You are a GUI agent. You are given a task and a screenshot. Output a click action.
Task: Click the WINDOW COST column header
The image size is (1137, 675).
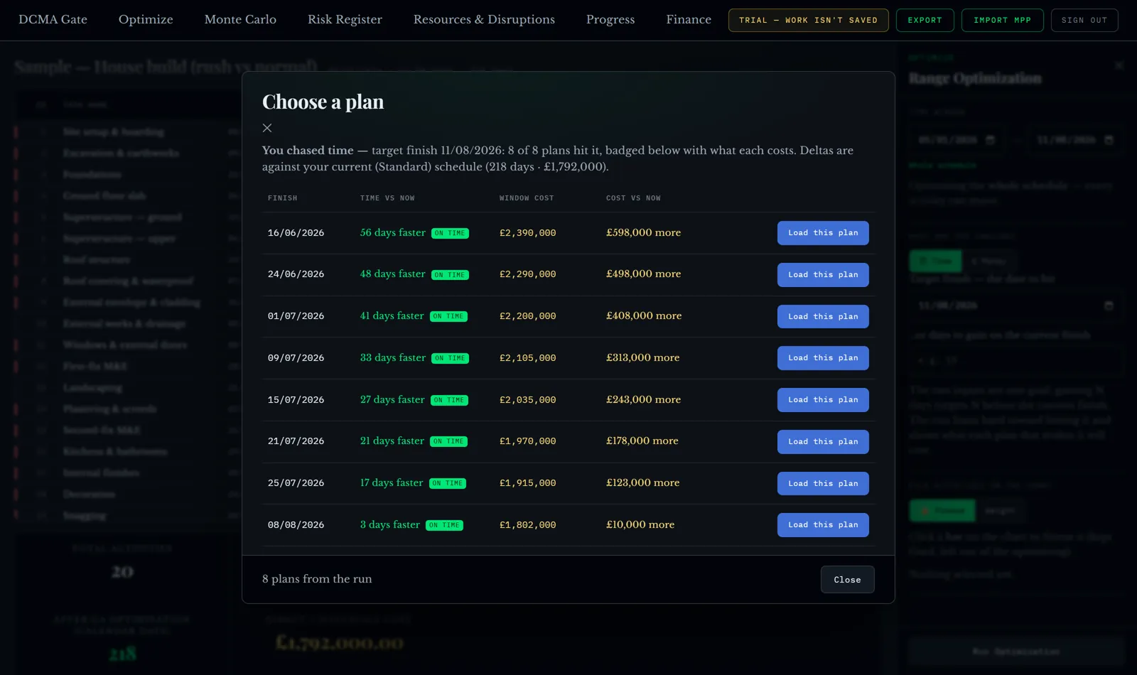tap(527, 198)
